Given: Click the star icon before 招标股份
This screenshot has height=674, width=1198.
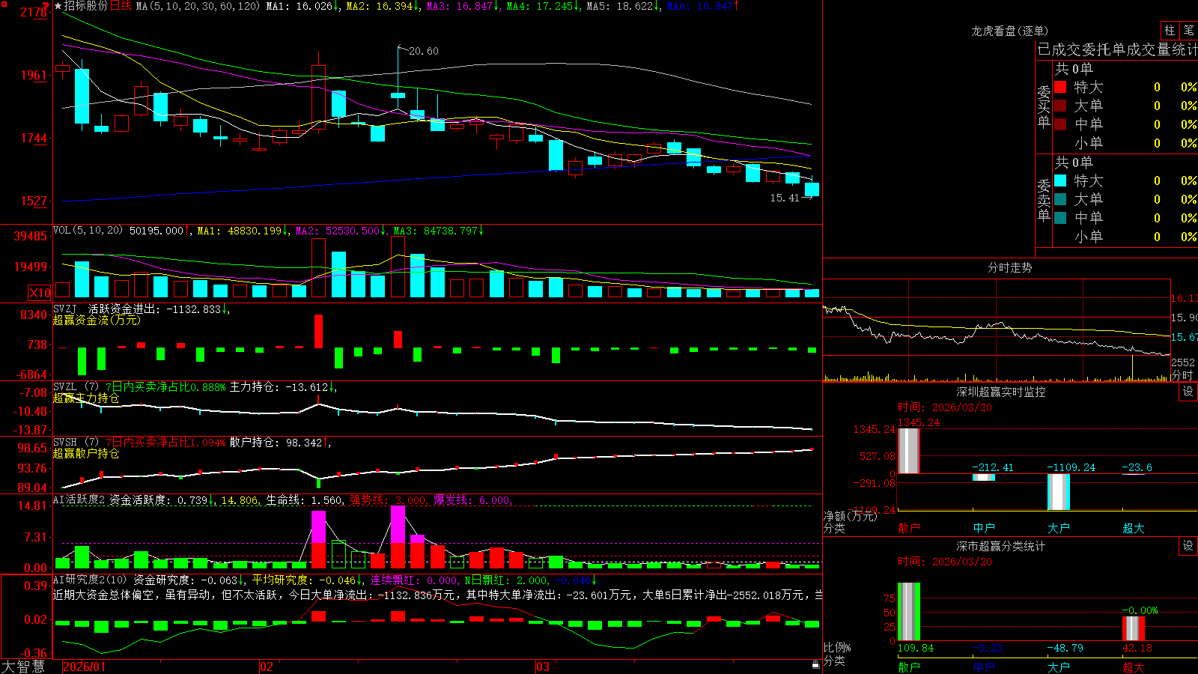Looking at the screenshot, I should pos(58,6).
